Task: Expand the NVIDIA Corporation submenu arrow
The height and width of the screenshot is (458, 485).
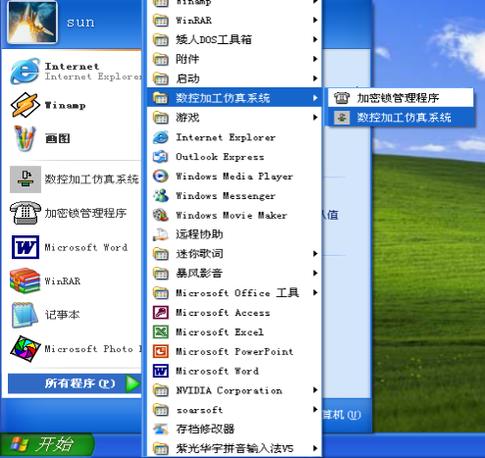Action: tap(315, 390)
